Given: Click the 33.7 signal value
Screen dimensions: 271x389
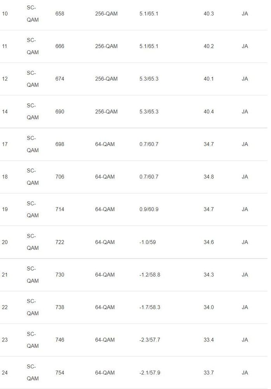Looking at the screenshot, I should click(209, 373).
